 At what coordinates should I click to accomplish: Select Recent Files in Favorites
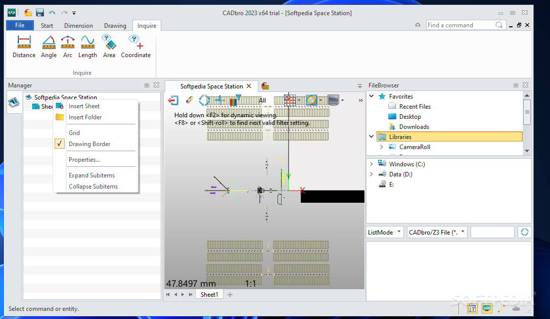point(415,106)
